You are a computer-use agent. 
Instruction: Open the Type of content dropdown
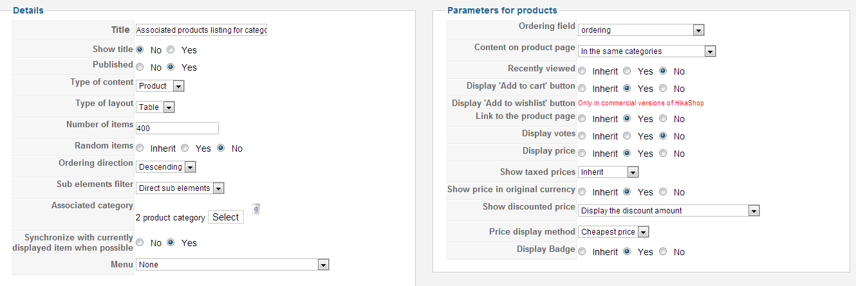(160, 85)
